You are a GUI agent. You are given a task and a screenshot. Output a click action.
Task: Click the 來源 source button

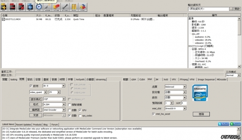[x=36, y=115]
